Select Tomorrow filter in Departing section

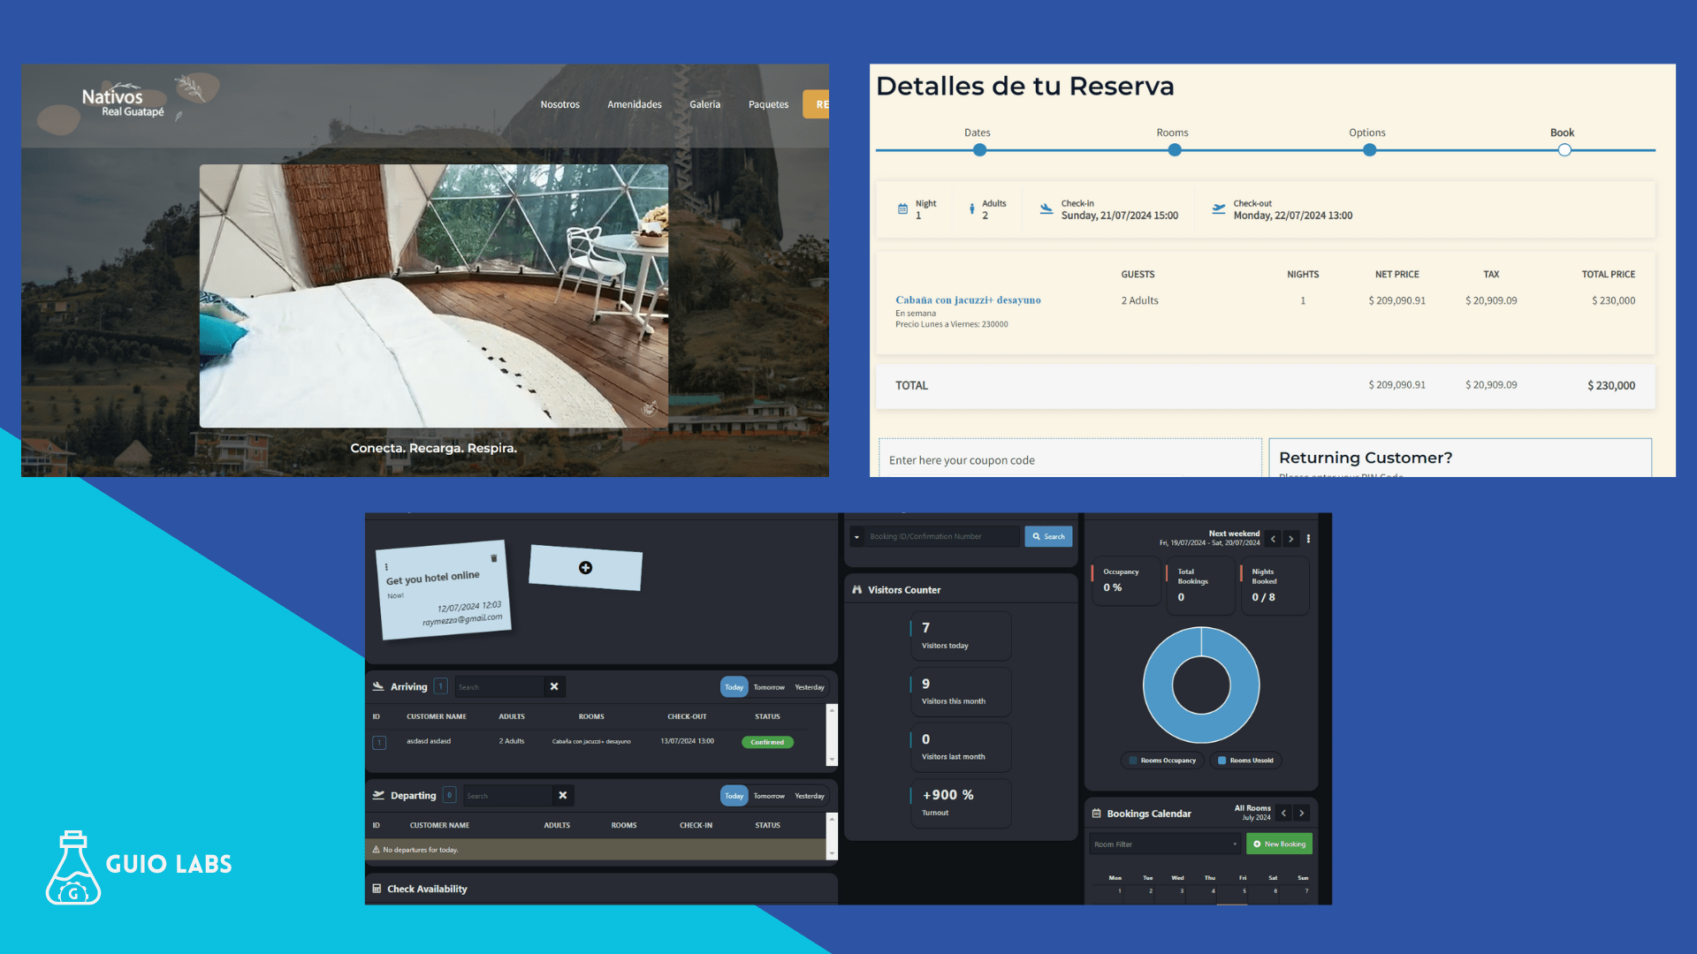[769, 796]
